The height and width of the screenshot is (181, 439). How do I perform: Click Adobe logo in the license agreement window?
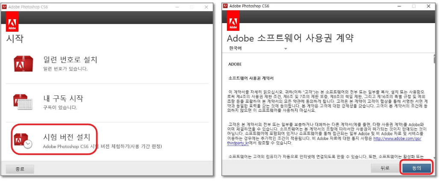pyautogui.click(x=233, y=21)
